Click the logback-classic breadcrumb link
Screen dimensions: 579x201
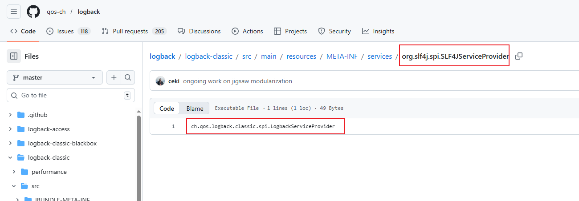point(209,56)
